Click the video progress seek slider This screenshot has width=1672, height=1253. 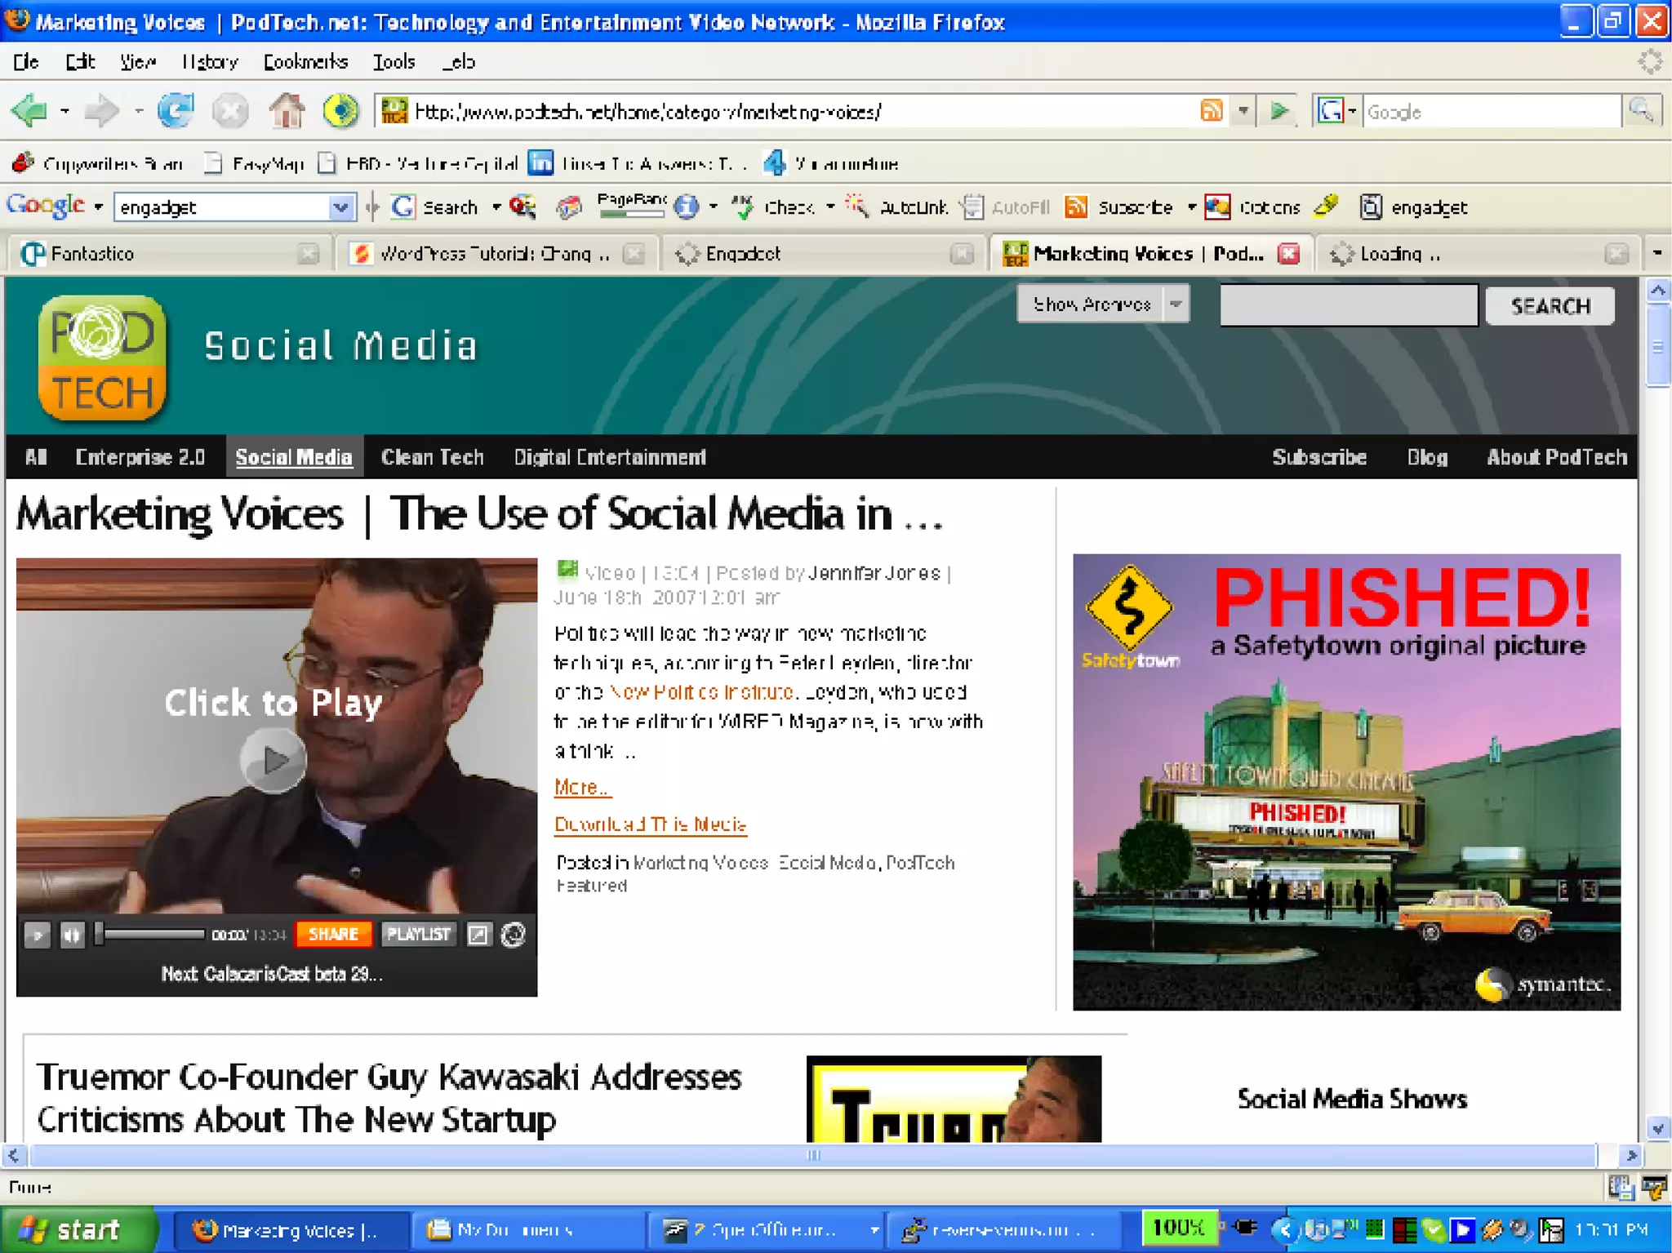pos(151,933)
